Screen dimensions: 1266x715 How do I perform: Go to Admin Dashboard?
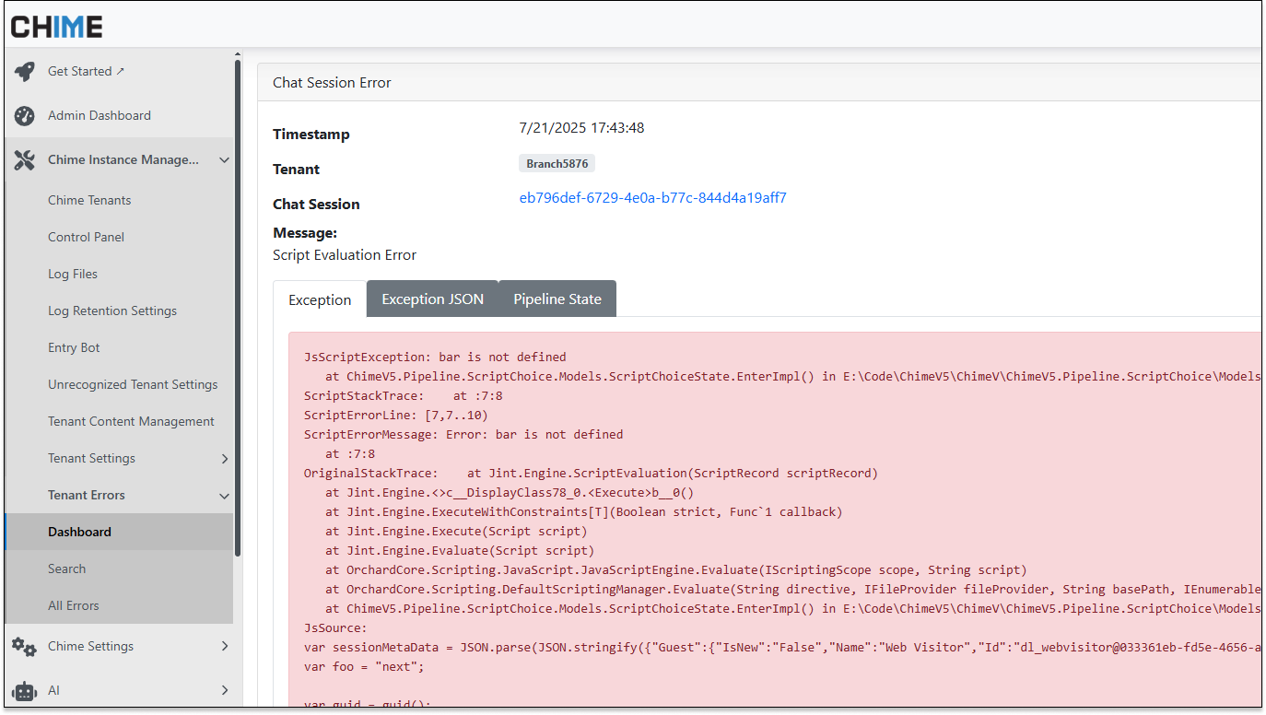coord(100,115)
